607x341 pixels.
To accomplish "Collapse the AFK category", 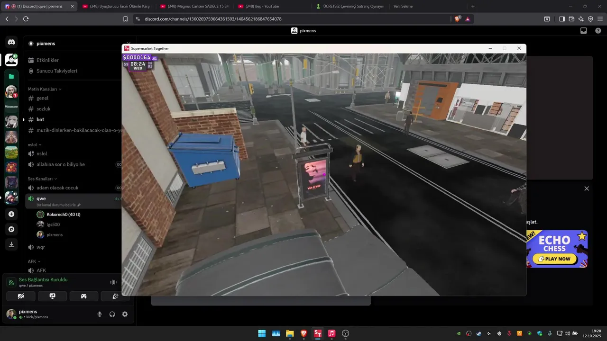I will click(x=34, y=261).
